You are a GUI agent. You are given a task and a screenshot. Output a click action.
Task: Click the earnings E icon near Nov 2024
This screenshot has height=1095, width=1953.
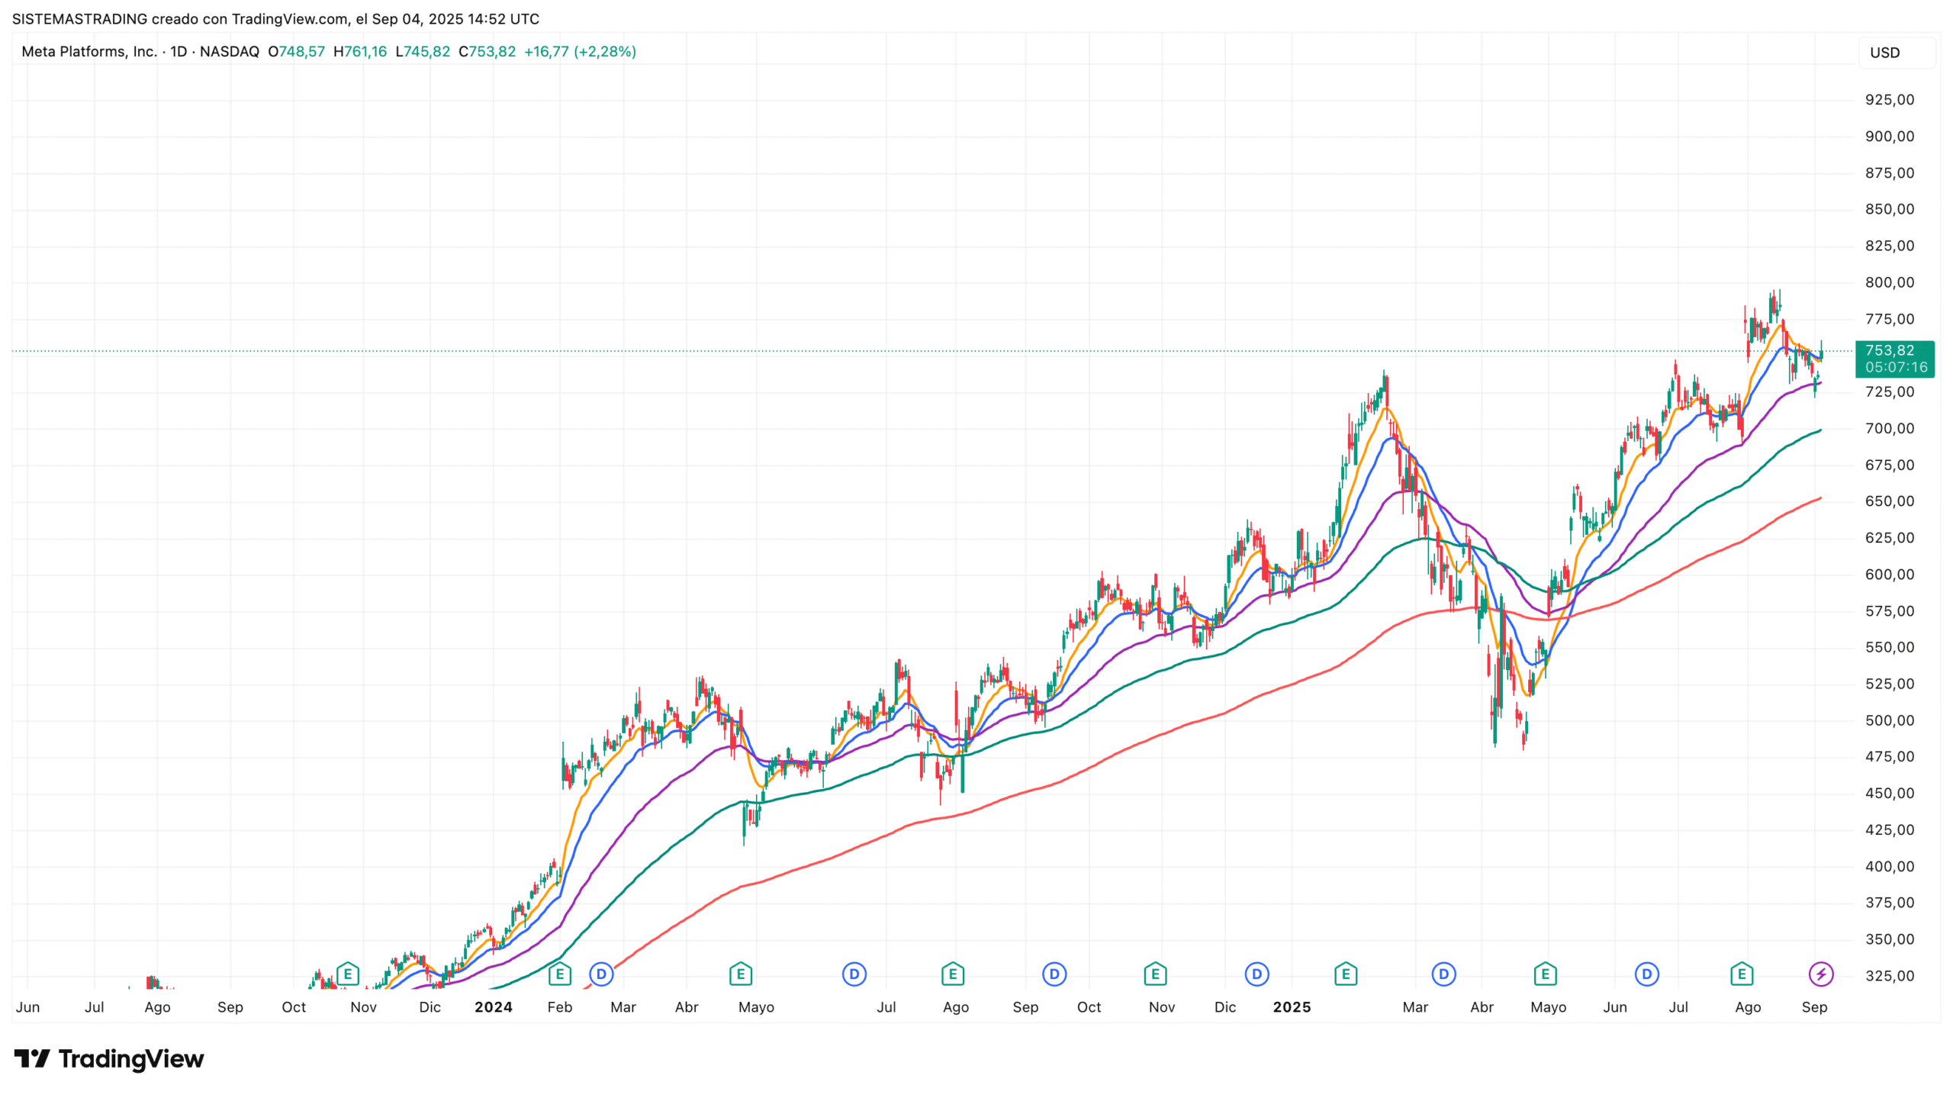click(1155, 974)
